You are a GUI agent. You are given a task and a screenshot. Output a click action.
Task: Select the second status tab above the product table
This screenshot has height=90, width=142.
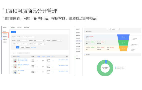click(x=20, y=53)
